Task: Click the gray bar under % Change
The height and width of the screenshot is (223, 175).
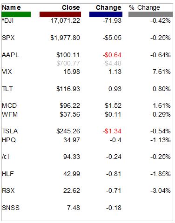Action: (150, 14)
